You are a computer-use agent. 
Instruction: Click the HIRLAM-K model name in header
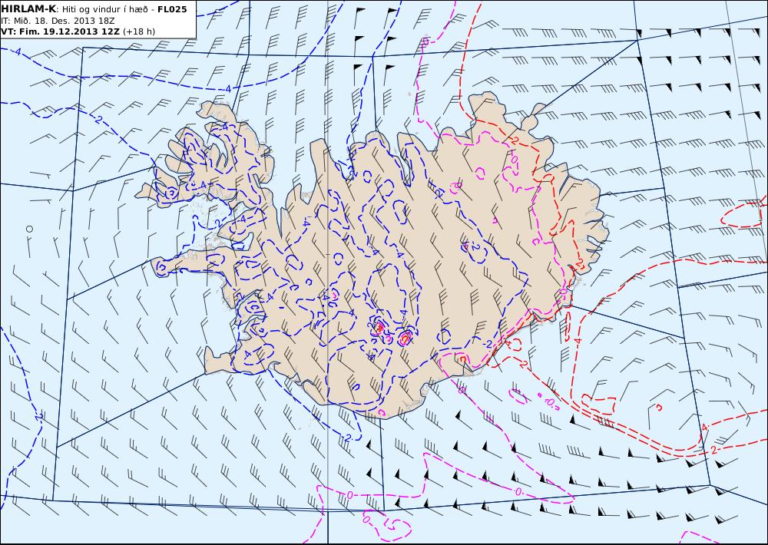tap(28, 9)
